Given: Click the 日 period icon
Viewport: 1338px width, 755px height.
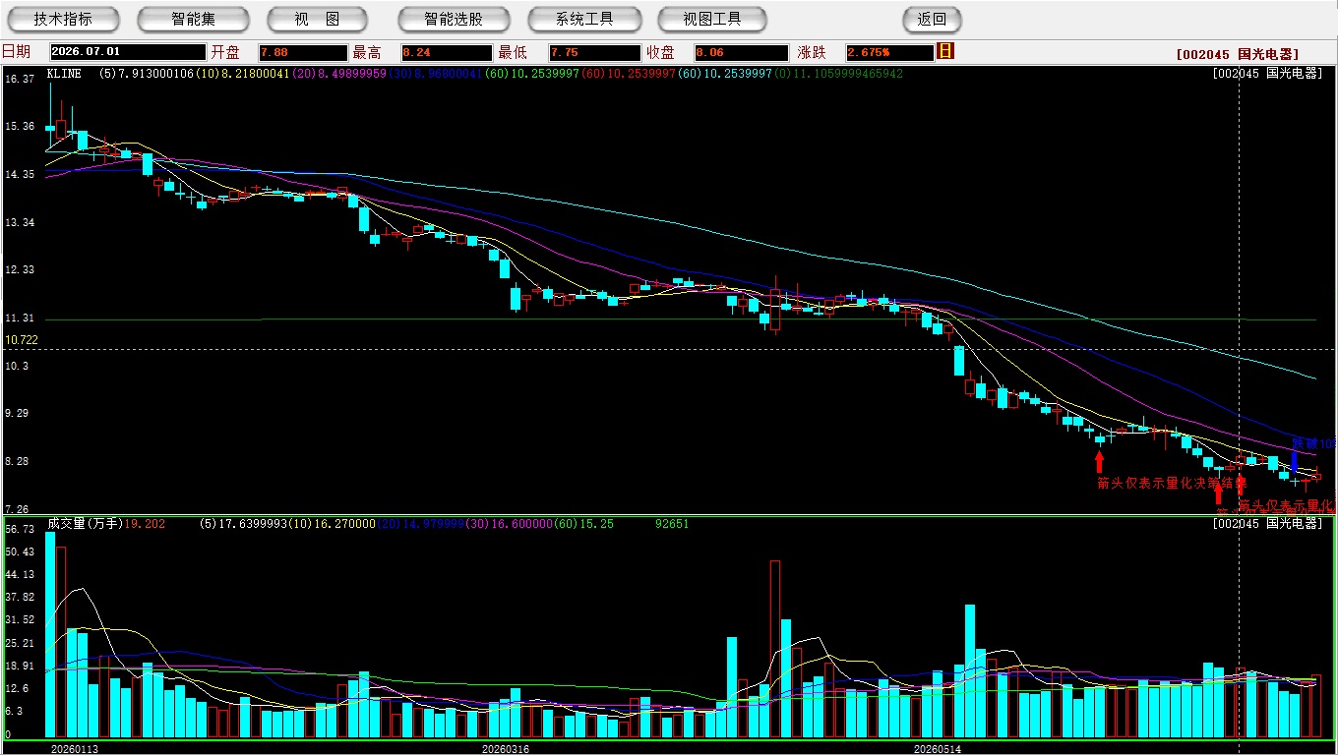Looking at the screenshot, I should [945, 50].
